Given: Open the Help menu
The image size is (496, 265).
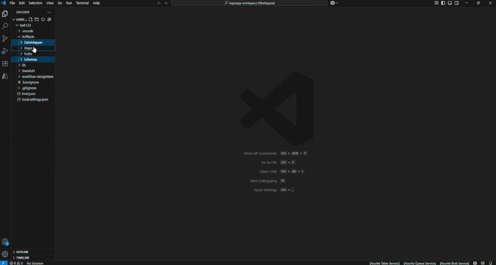Looking at the screenshot, I should coord(96,3).
